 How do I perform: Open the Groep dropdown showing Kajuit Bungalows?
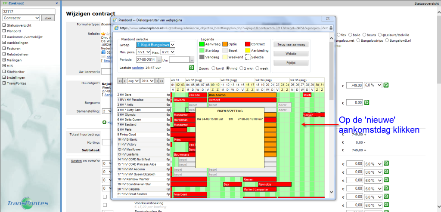coord(155,44)
